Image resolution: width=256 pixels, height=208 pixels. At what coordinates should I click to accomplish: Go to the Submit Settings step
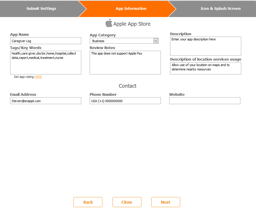click(41, 9)
